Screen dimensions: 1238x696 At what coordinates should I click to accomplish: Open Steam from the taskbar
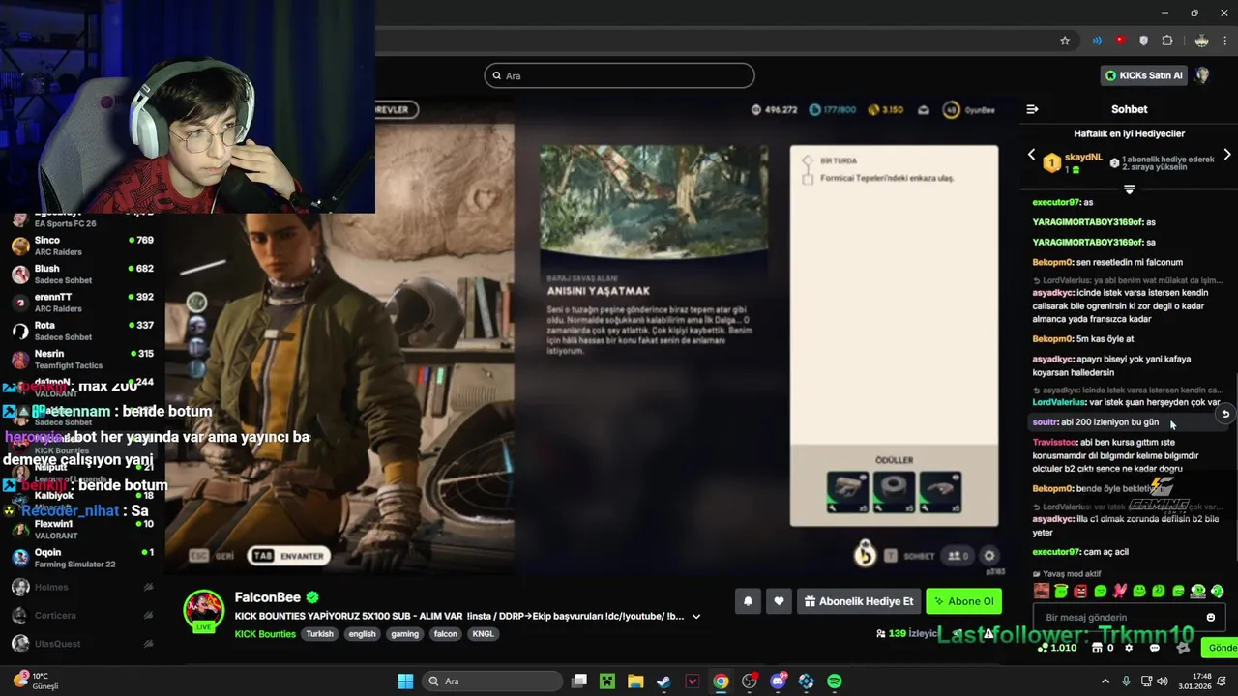(x=663, y=681)
